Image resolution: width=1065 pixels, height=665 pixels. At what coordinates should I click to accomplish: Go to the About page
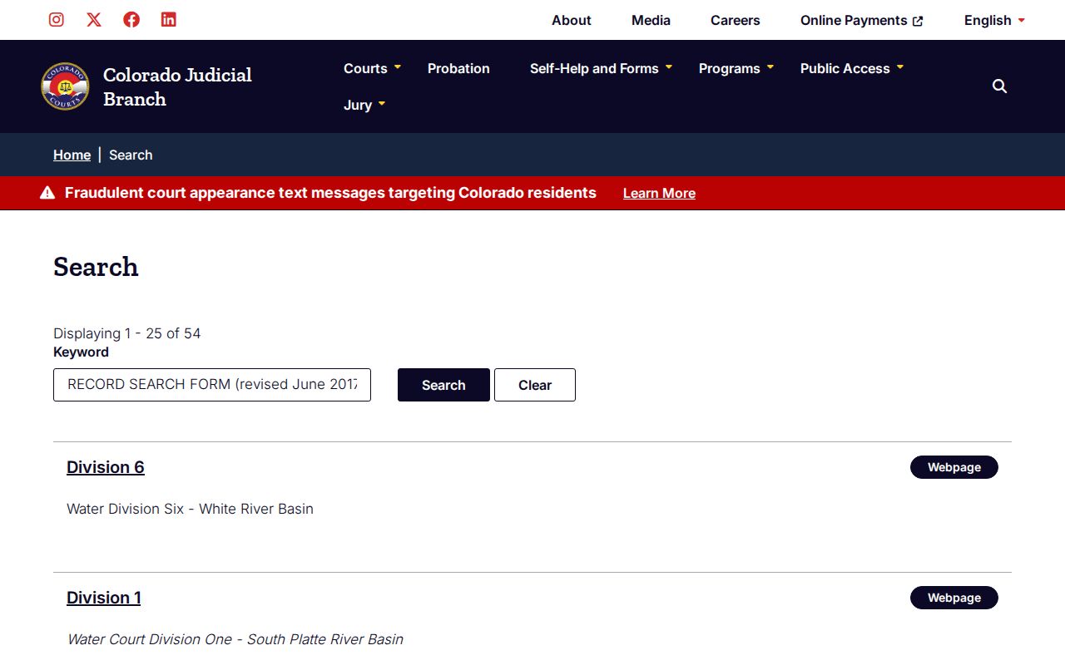pos(572,20)
